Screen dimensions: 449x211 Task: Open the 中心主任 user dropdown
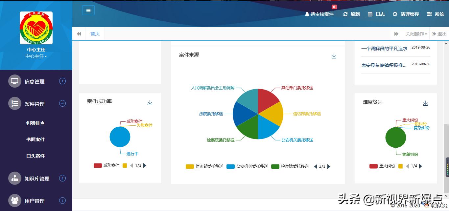click(35, 56)
